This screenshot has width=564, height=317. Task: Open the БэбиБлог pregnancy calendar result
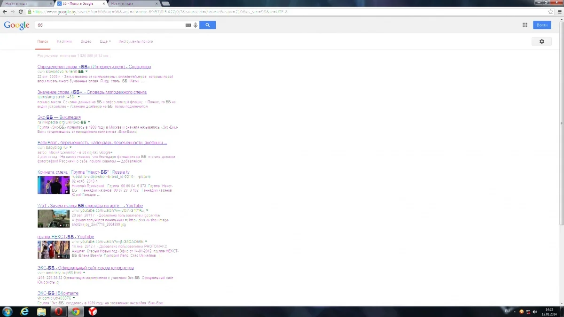pos(102,143)
